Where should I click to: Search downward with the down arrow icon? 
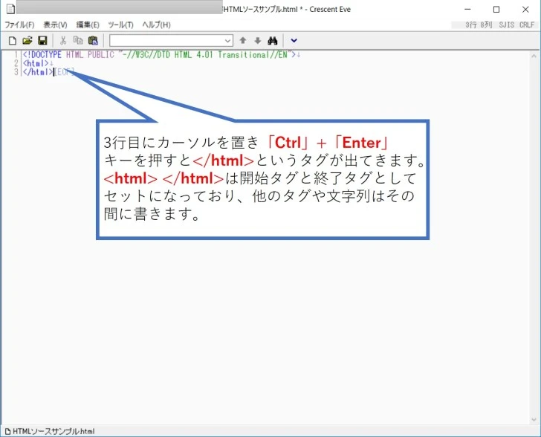coord(258,41)
